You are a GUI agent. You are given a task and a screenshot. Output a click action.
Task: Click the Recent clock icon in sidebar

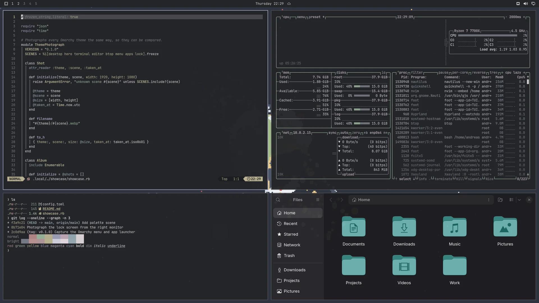(279, 224)
